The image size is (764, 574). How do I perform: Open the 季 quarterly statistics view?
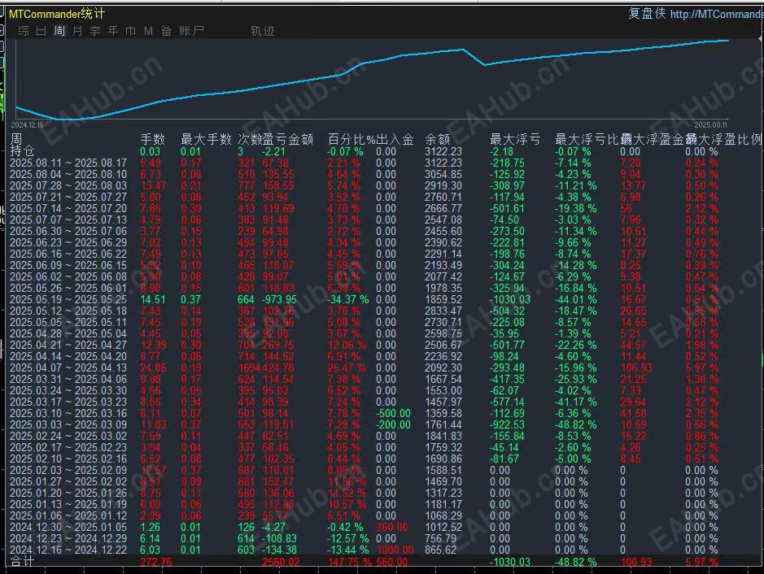[95, 30]
